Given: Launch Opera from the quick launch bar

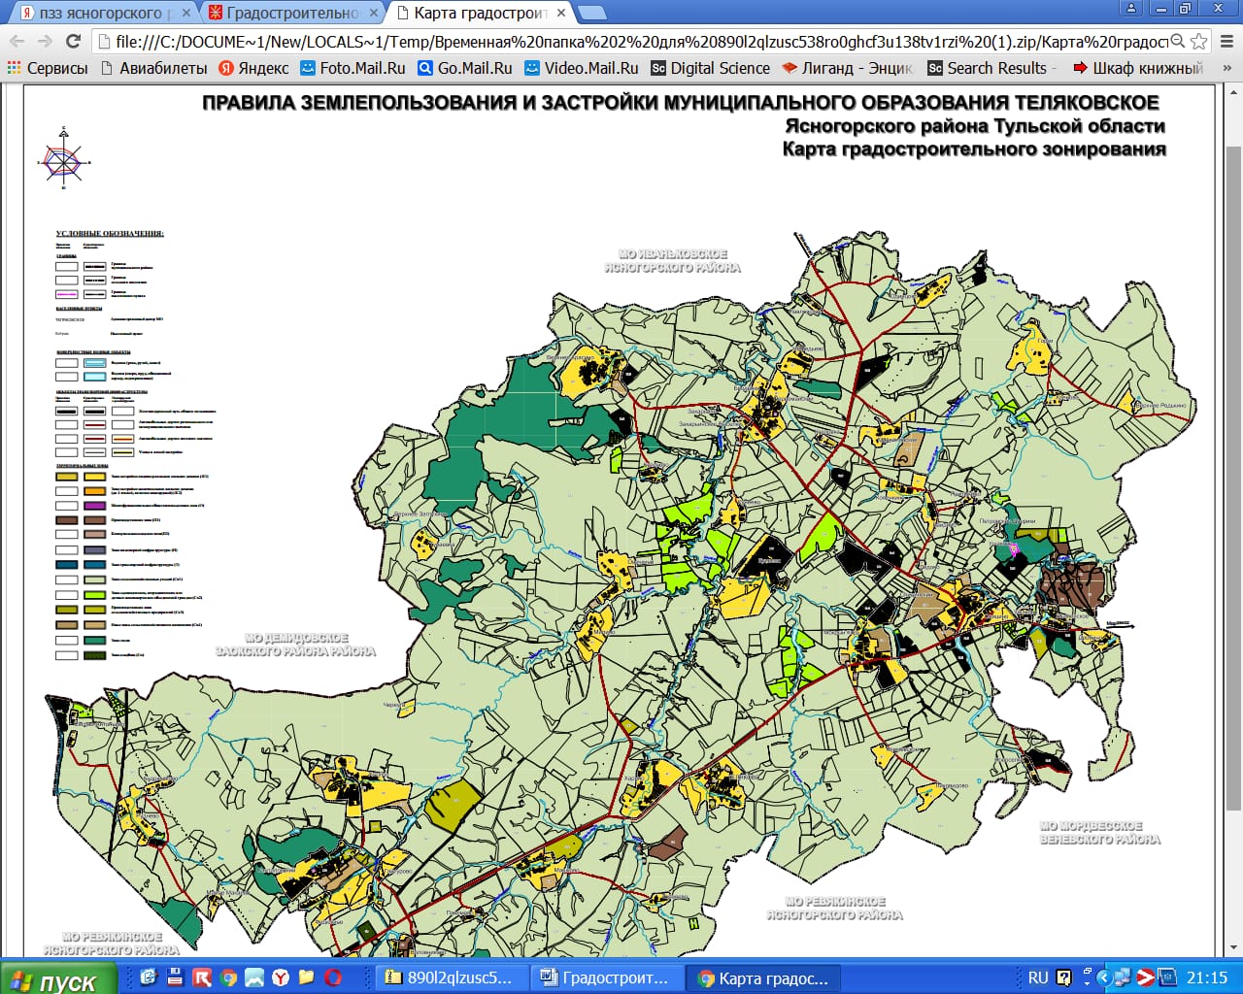Looking at the screenshot, I should click(x=333, y=977).
